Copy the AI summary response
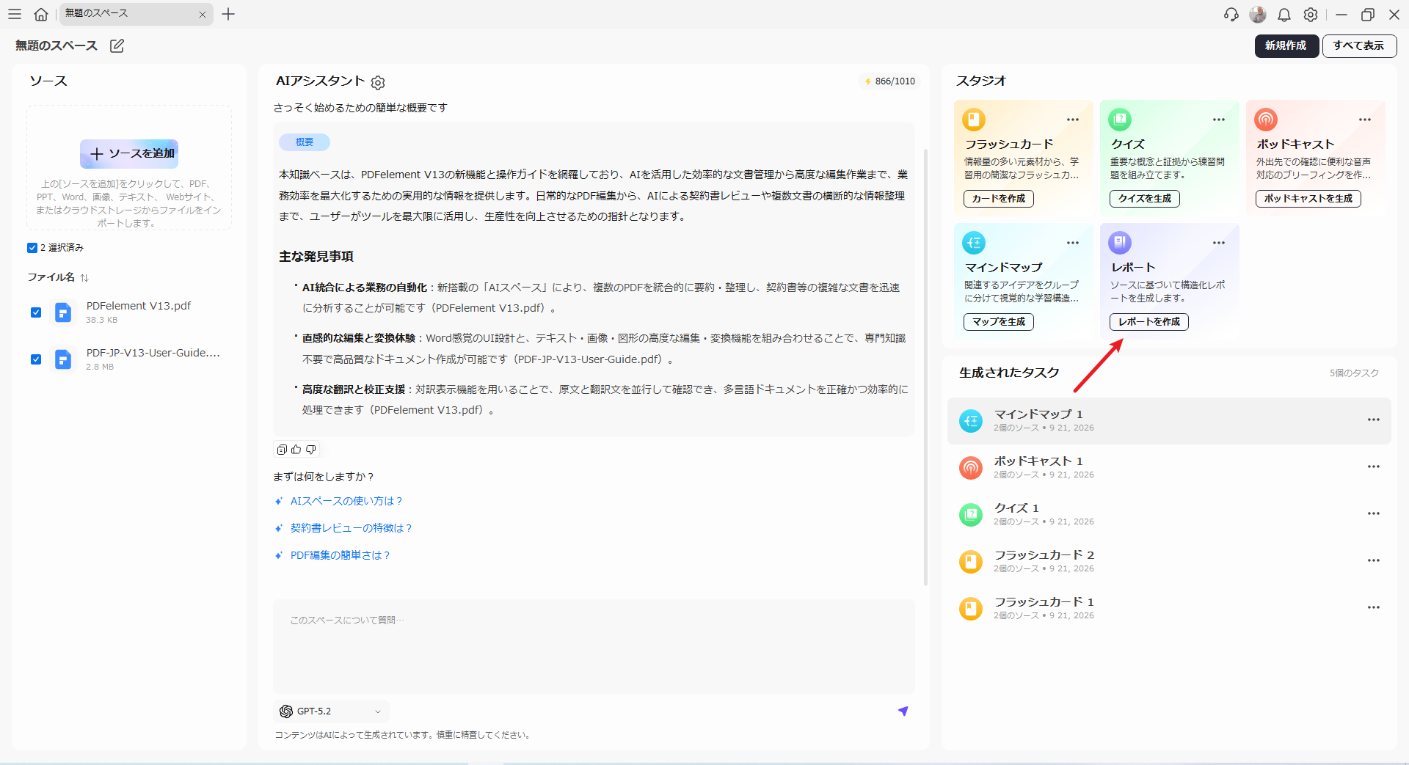This screenshot has width=1409, height=765. (x=282, y=450)
